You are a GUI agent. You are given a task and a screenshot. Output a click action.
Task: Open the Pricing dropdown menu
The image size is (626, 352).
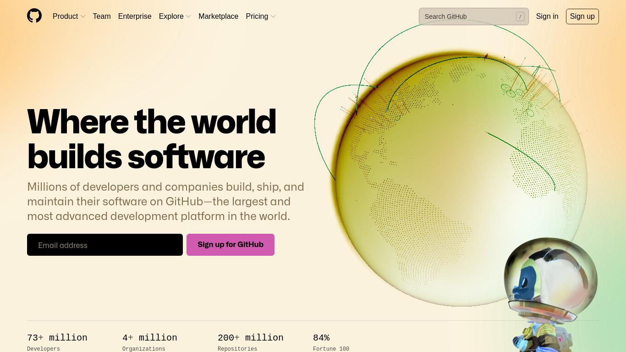[x=261, y=16]
